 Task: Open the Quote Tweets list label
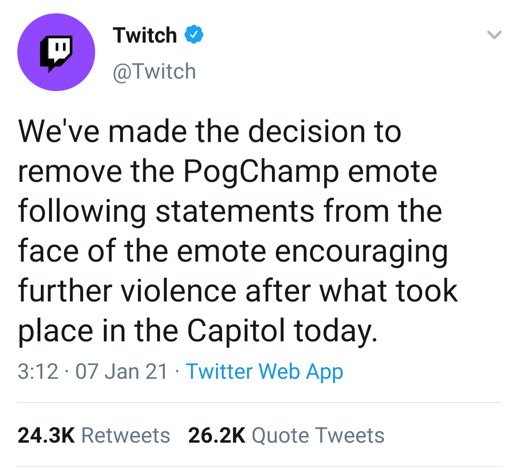318,435
